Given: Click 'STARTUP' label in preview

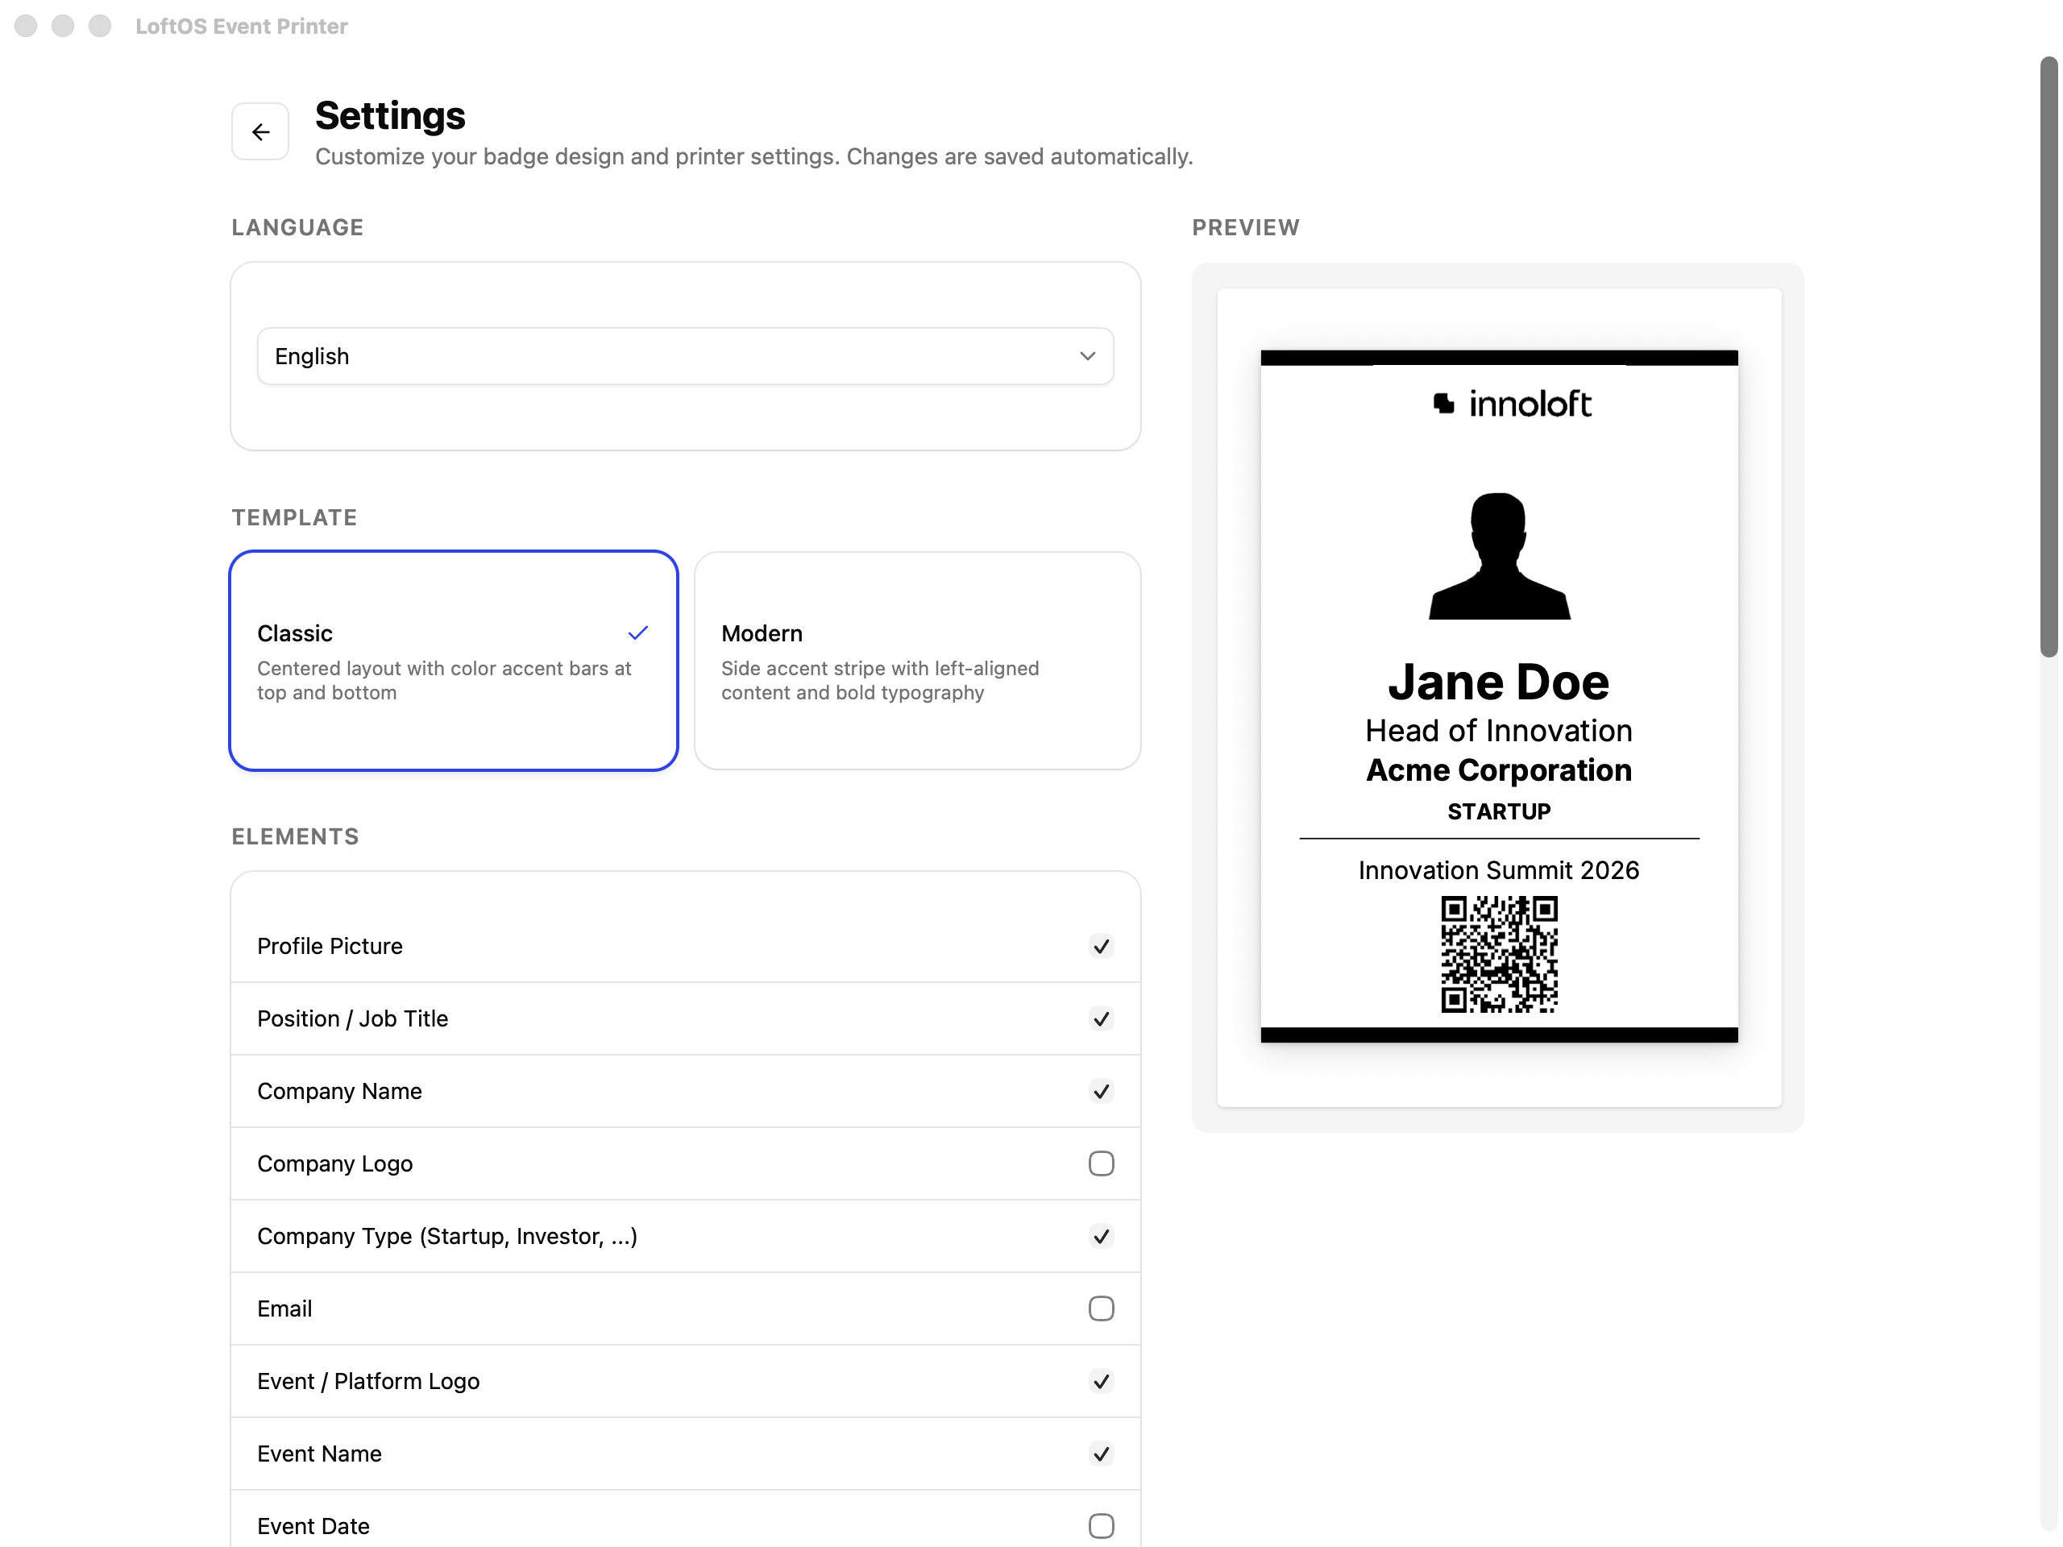Looking at the screenshot, I should (x=1499, y=811).
